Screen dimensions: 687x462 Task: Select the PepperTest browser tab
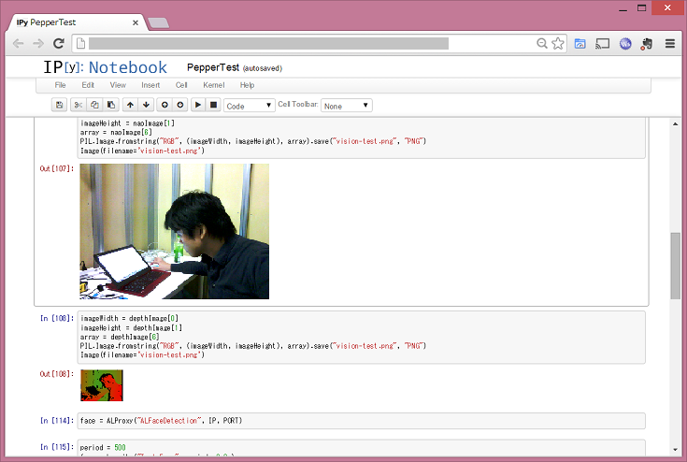[x=77, y=22]
